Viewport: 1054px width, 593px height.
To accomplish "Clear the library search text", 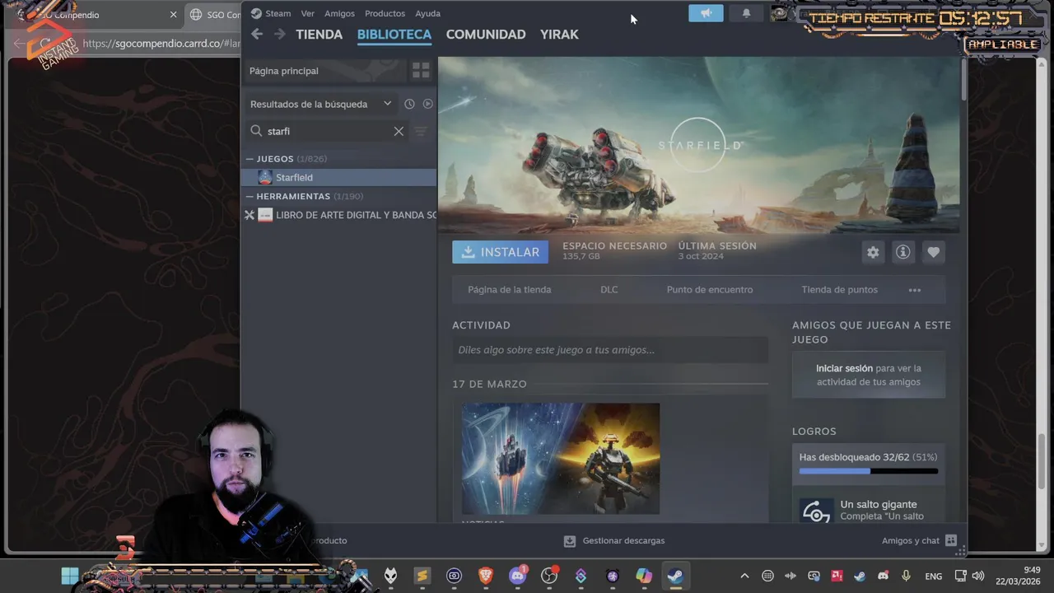I will pos(399,131).
